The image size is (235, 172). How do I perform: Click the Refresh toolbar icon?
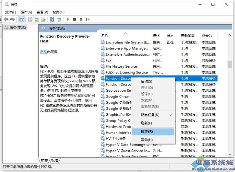(37, 19)
